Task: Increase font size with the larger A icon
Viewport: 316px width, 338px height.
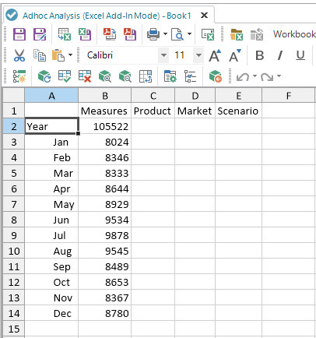Action: [215, 55]
